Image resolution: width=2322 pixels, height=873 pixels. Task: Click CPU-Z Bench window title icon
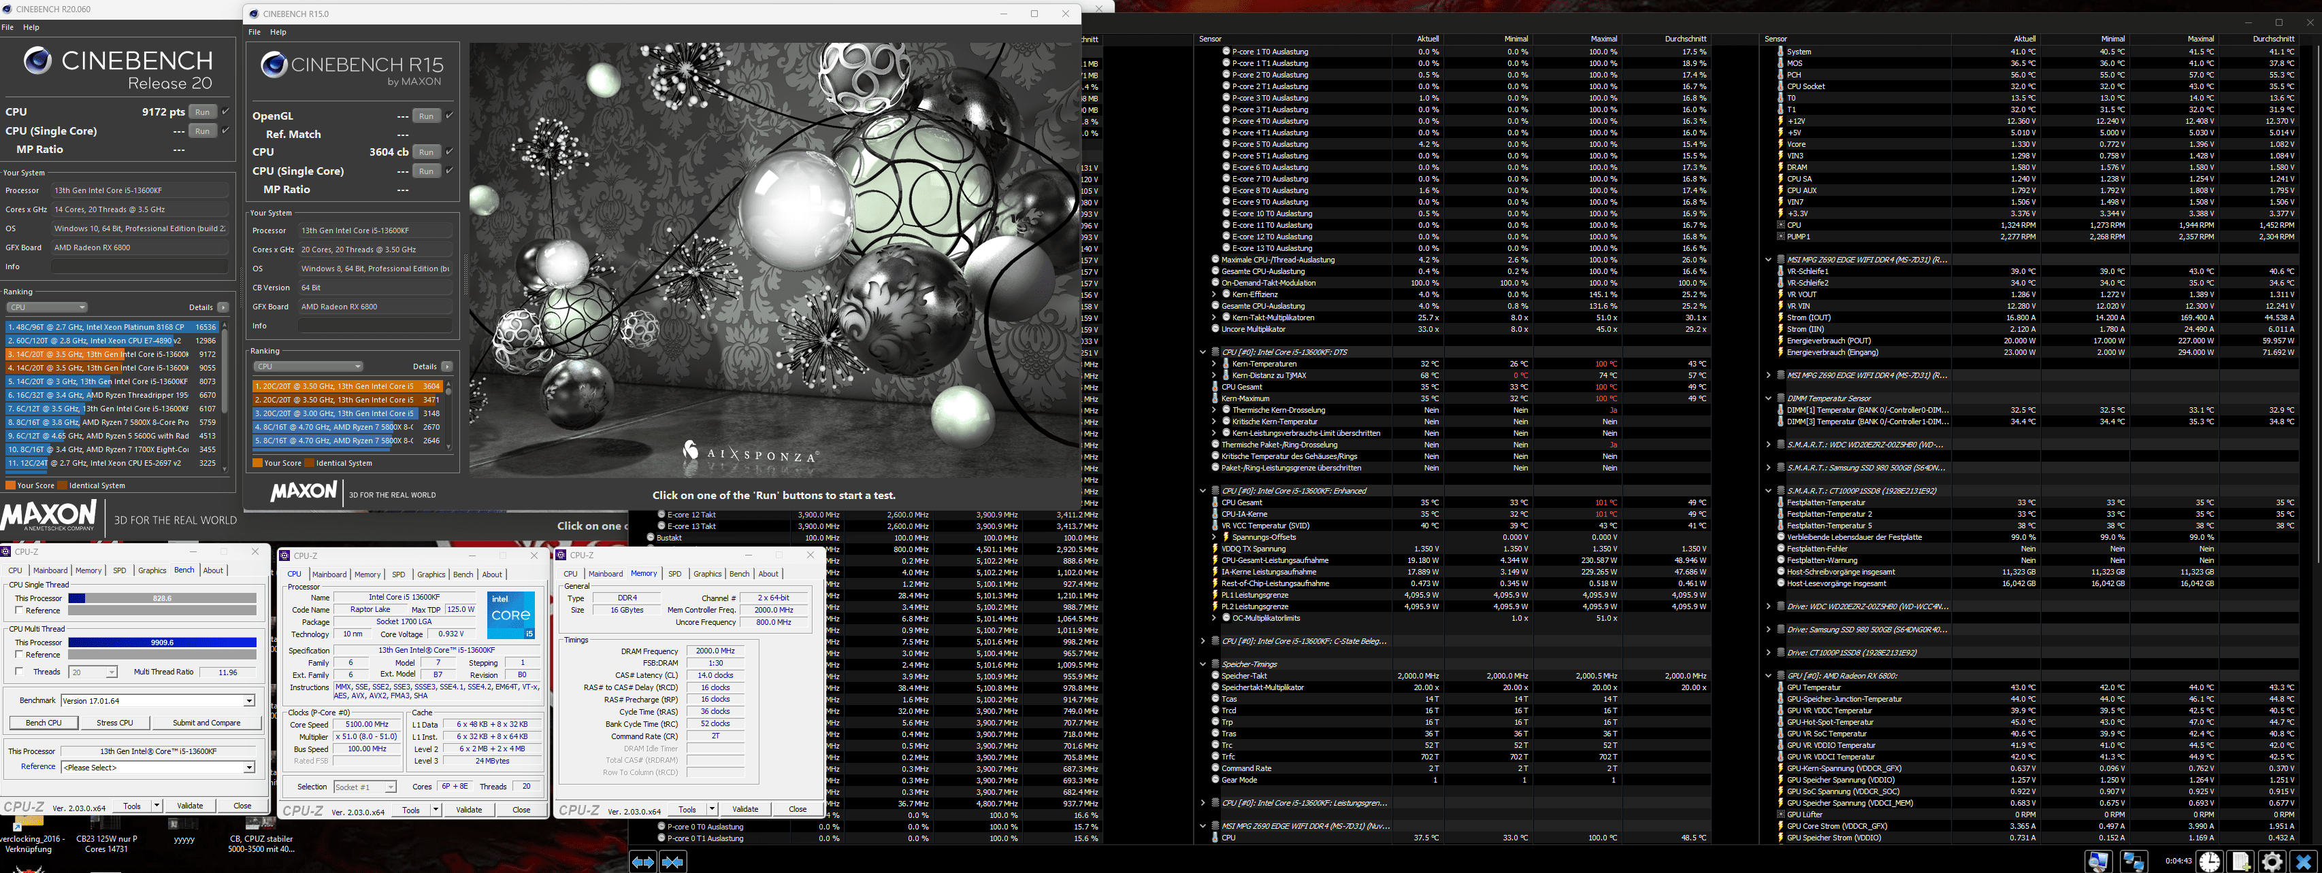[6, 551]
